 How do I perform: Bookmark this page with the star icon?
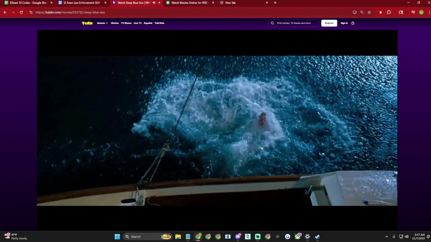point(369,12)
